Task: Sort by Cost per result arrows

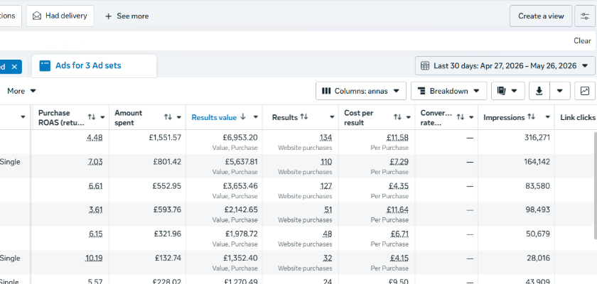Action: point(397,117)
